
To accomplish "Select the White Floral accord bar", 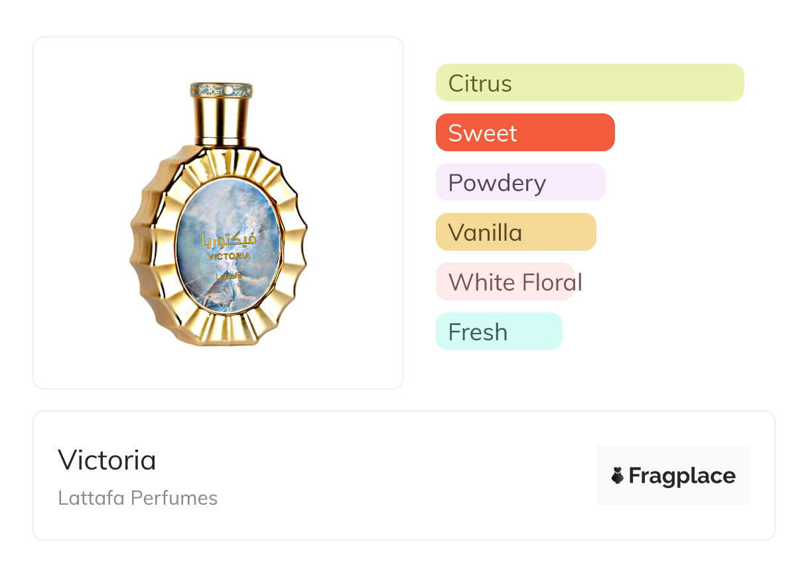I will click(505, 282).
